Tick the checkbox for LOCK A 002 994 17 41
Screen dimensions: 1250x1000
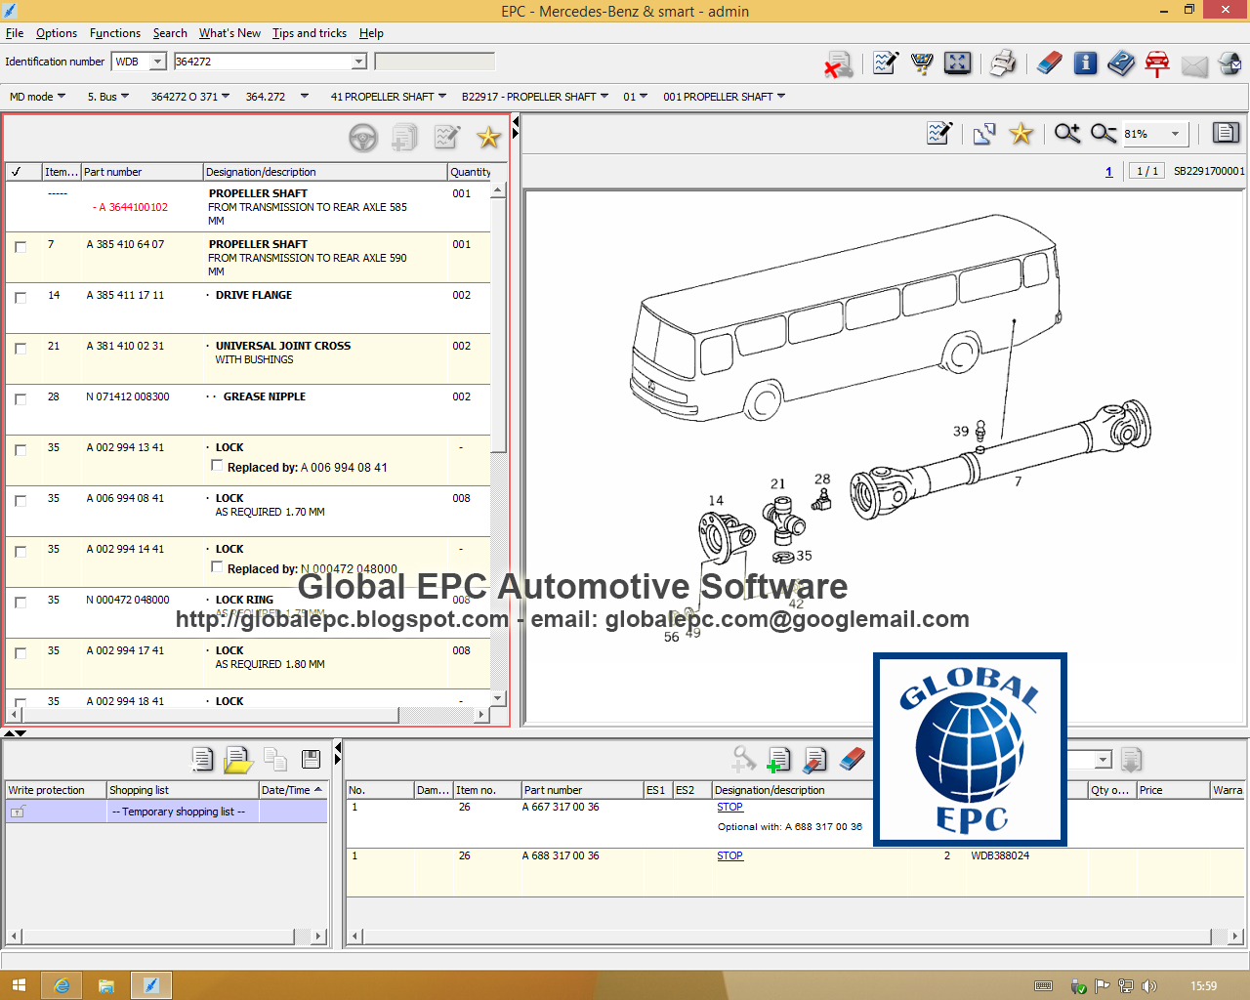point(21,653)
